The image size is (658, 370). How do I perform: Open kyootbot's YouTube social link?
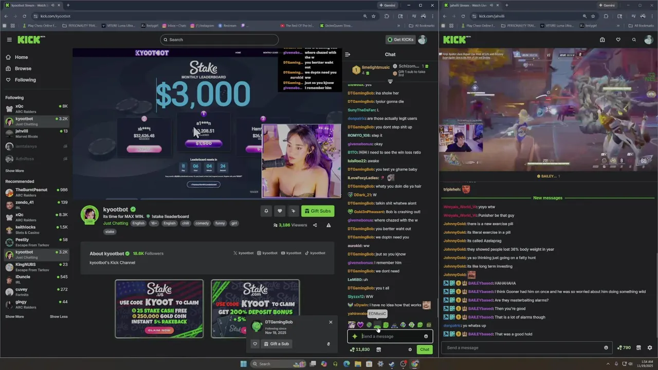point(291,253)
